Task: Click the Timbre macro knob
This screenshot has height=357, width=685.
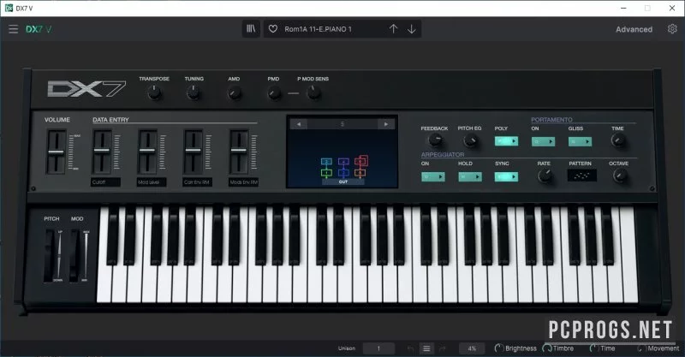Action: [x=546, y=348]
